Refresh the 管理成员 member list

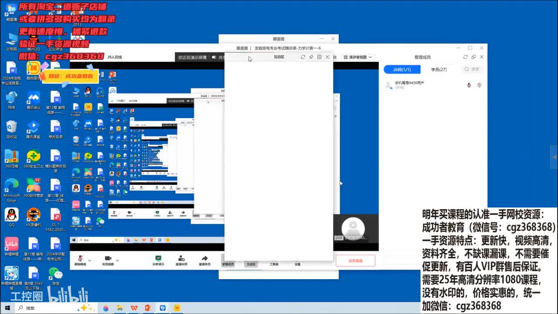(x=466, y=57)
